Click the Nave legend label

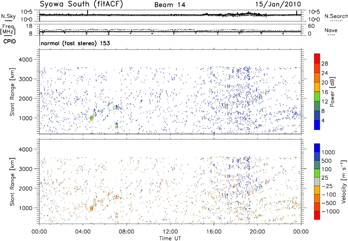click(x=331, y=30)
